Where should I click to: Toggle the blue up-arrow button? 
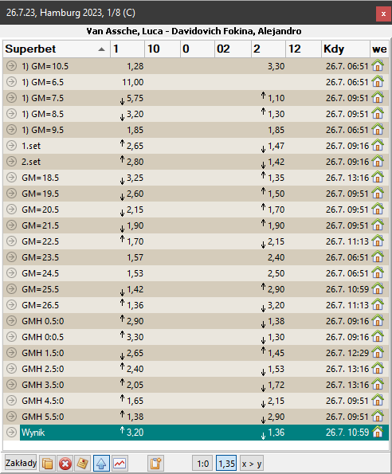[101, 463]
